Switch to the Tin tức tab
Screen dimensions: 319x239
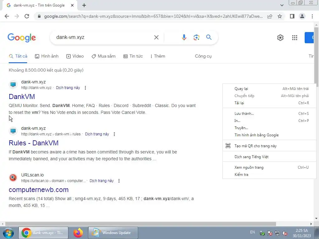pos(133,56)
